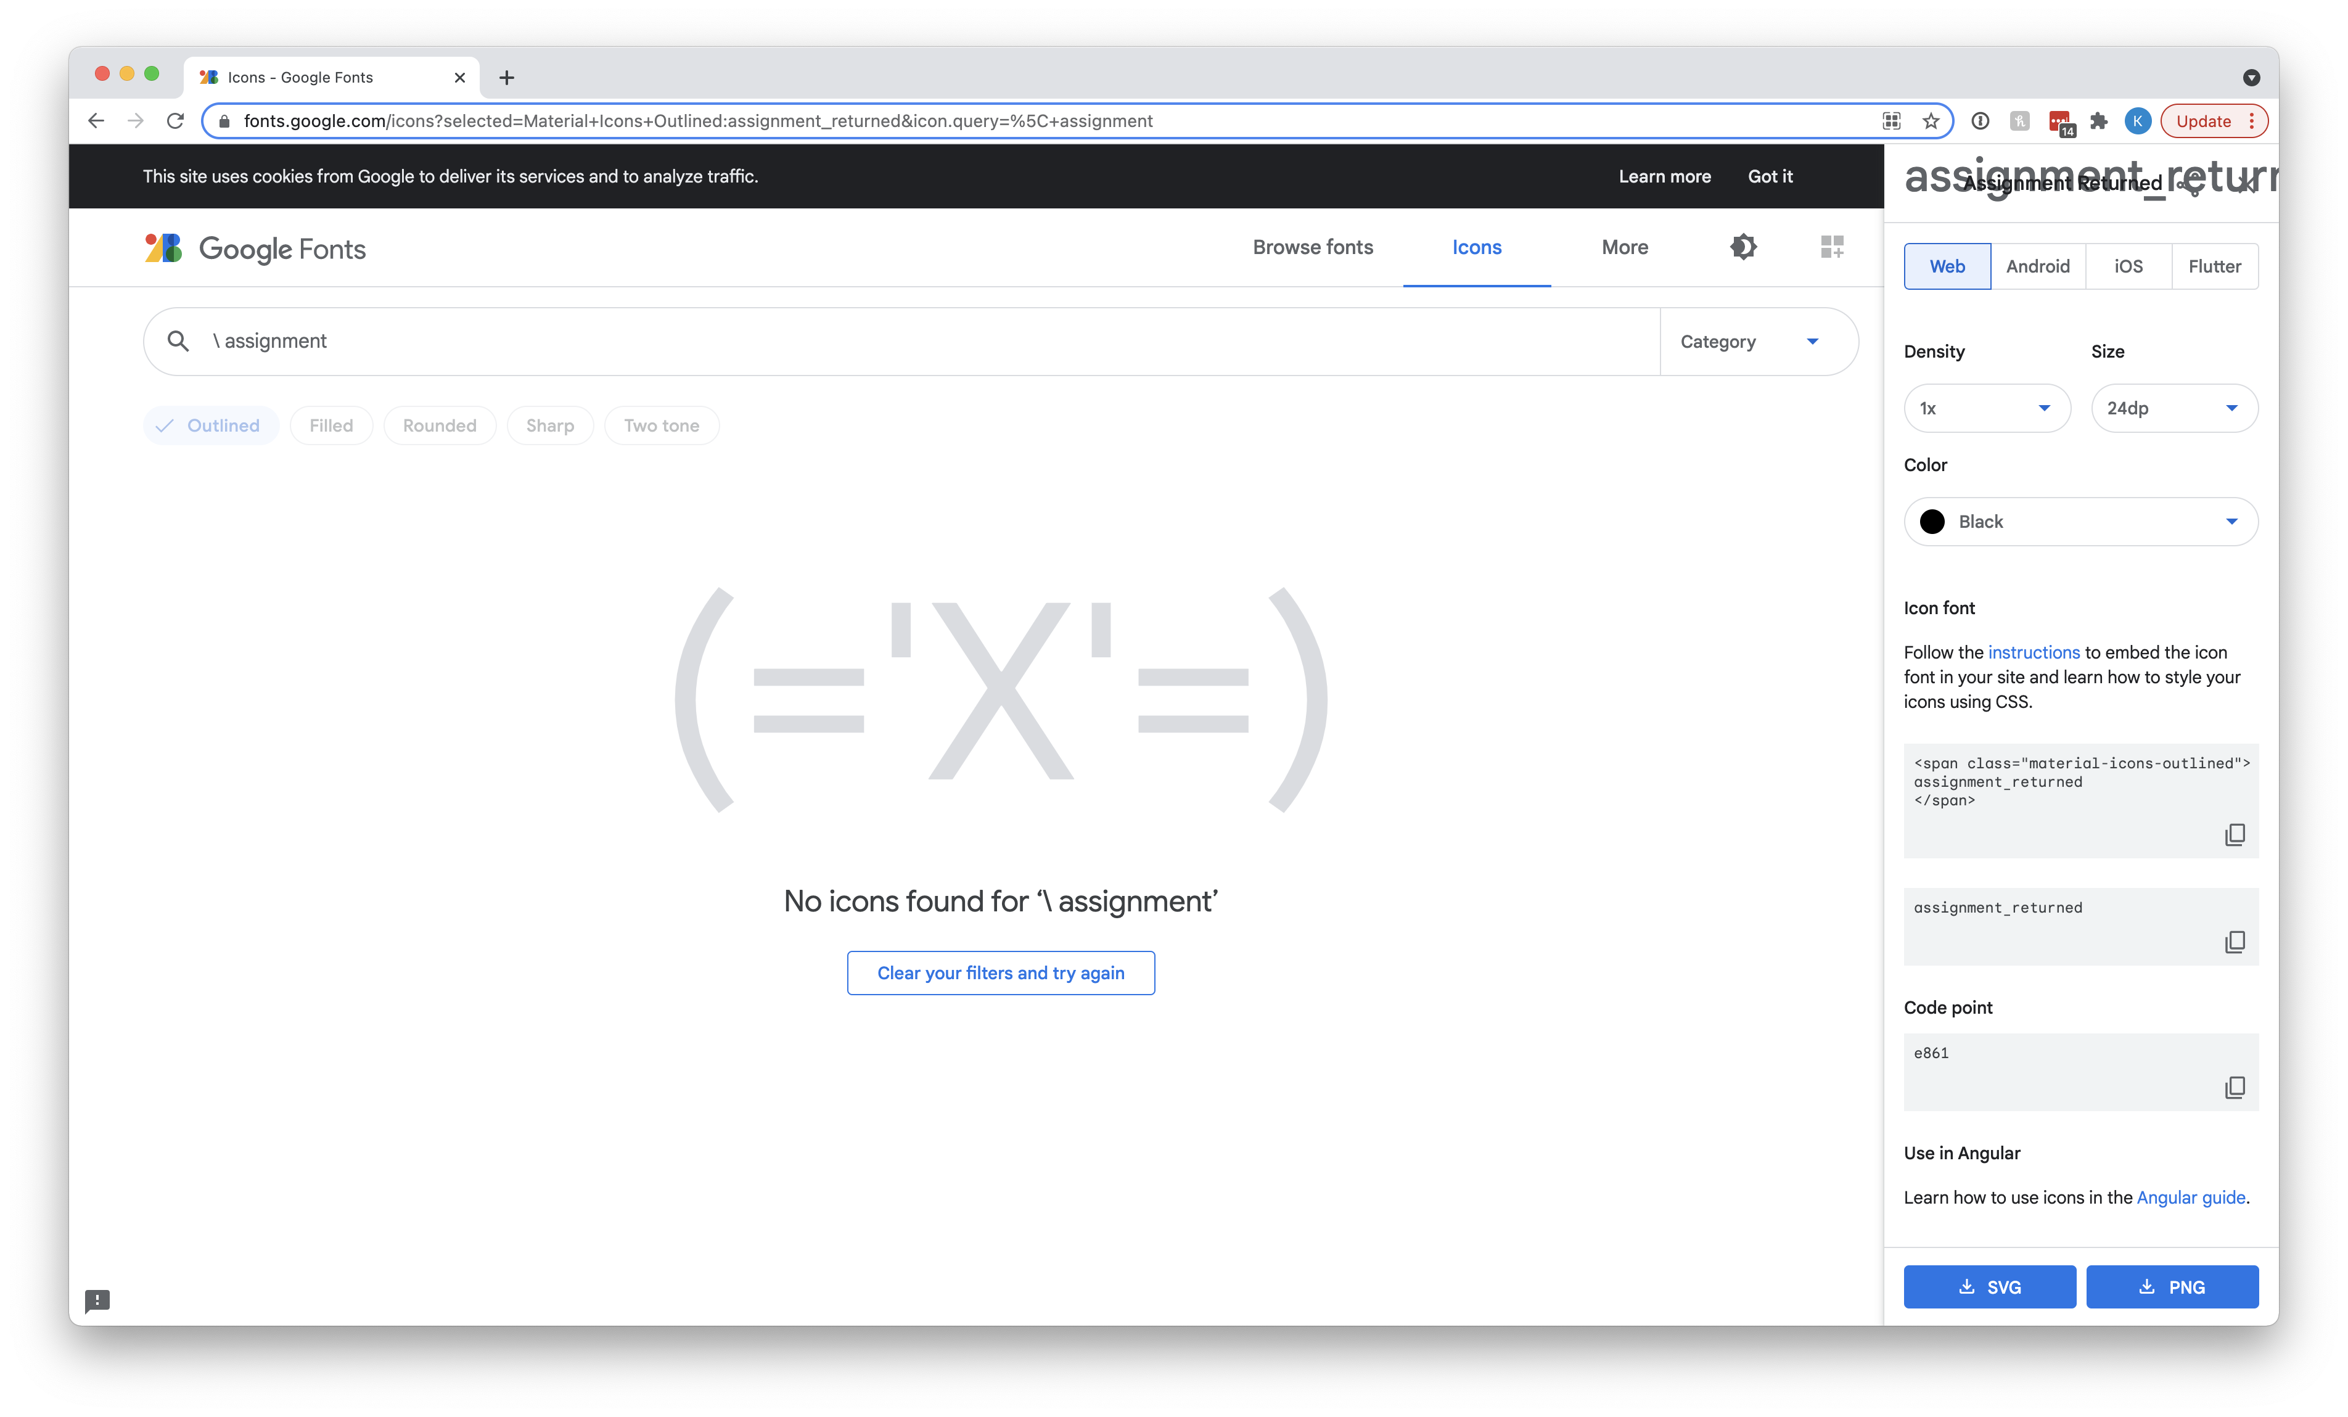The height and width of the screenshot is (1417, 2348).
Task: Enable the Filled style filter
Action: pos(330,425)
